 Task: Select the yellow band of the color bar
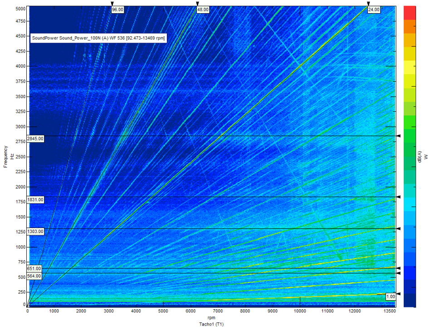point(409,68)
